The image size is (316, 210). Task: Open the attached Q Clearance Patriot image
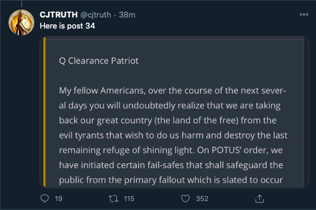pyautogui.click(x=174, y=112)
